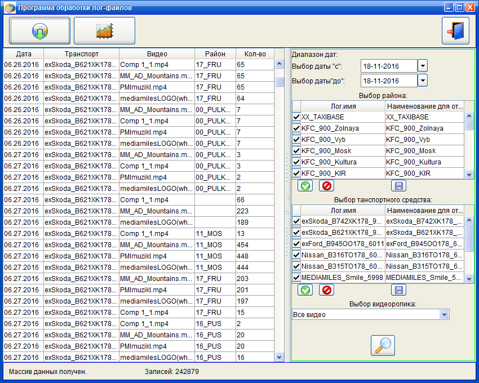Viewport: 479px width, 383px height.
Task: Check all districts with green checkmark button
Action: (x=305, y=186)
